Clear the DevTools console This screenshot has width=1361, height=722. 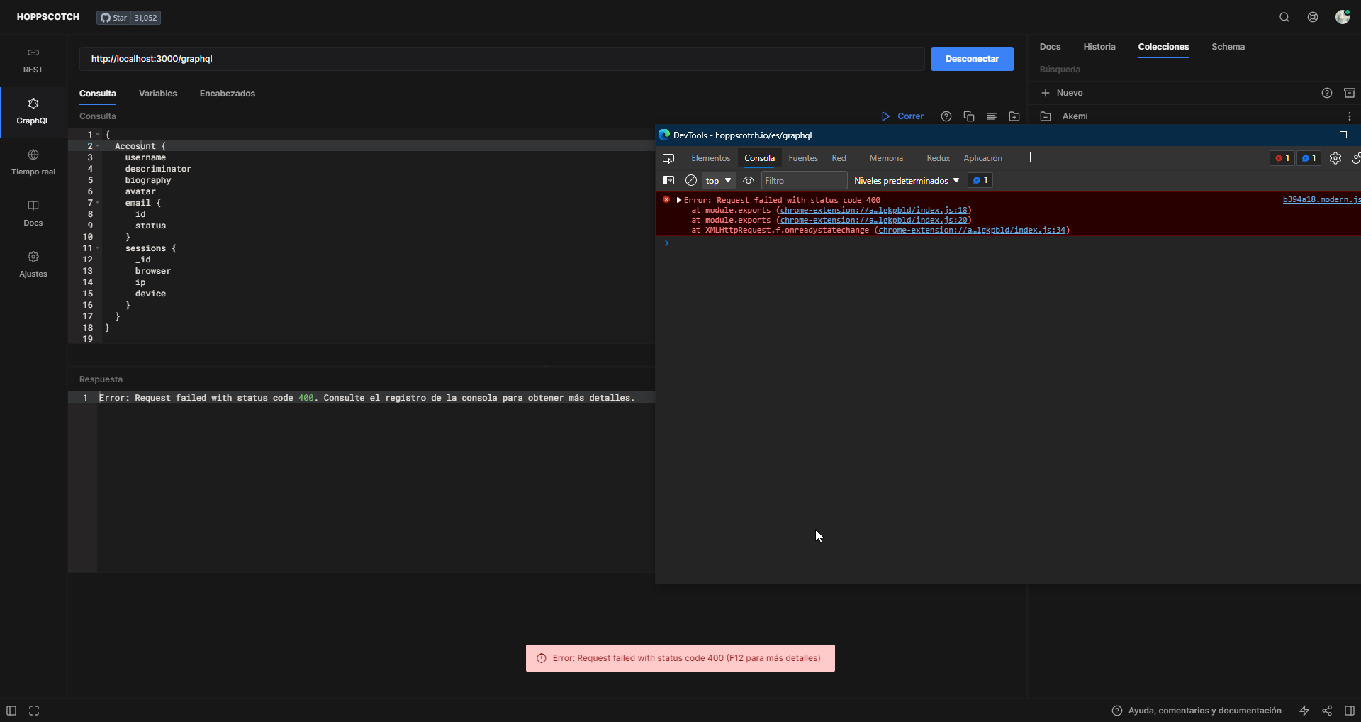(x=691, y=180)
